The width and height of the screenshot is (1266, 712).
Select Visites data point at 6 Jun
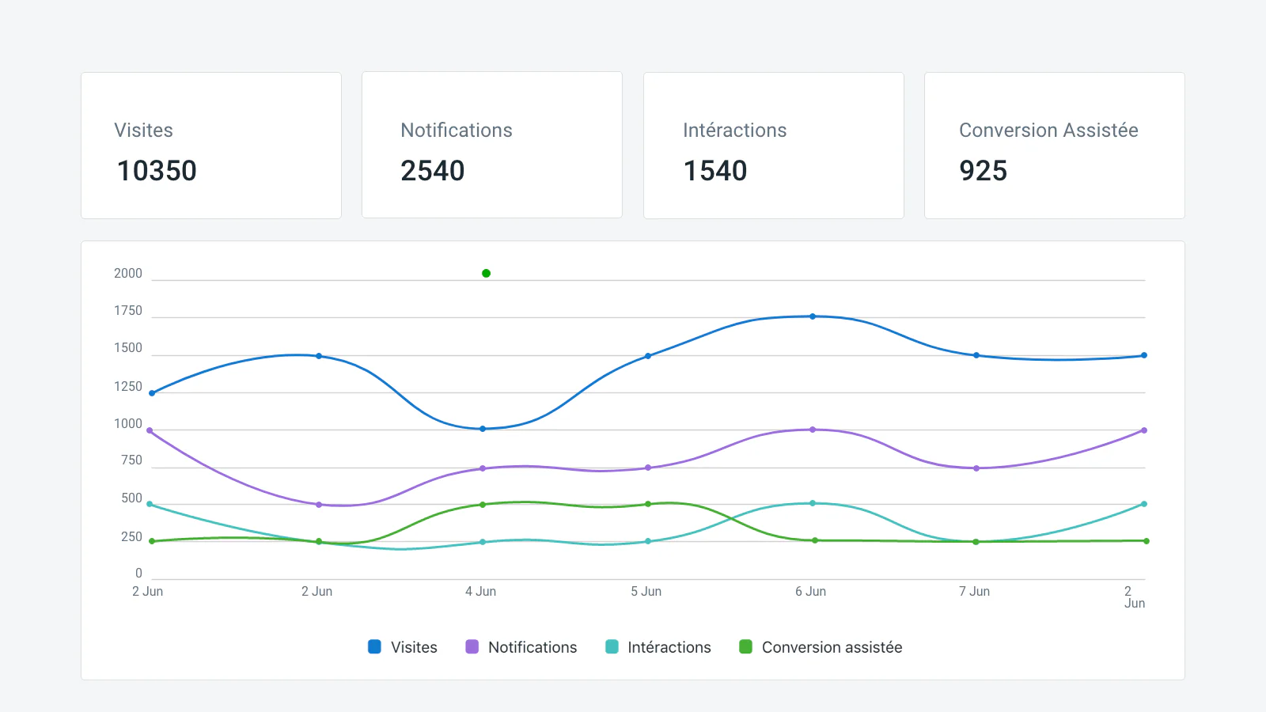(x=813, y=316)
